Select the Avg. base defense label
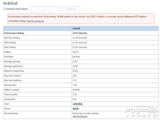160x120 pixels. [x=13, y=80]
